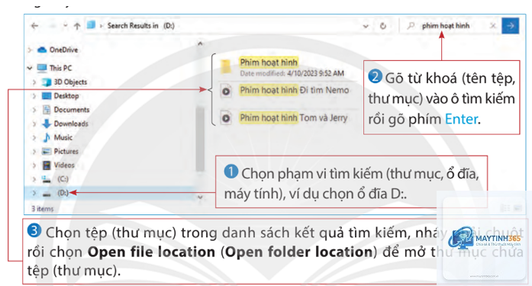Select the Pictures icon in sidebar
The width and height of the screenshot is (532, 286).
click(47, 151)
